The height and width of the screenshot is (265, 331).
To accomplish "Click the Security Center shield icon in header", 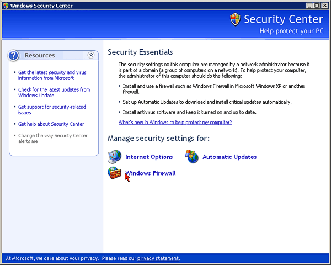I will 235,19.
